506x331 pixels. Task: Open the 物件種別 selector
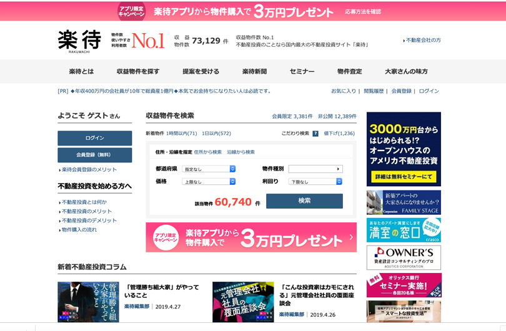pyautogui.click(x=315, y=169)
